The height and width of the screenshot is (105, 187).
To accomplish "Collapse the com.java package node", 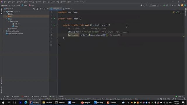I will tap(8, 21).
